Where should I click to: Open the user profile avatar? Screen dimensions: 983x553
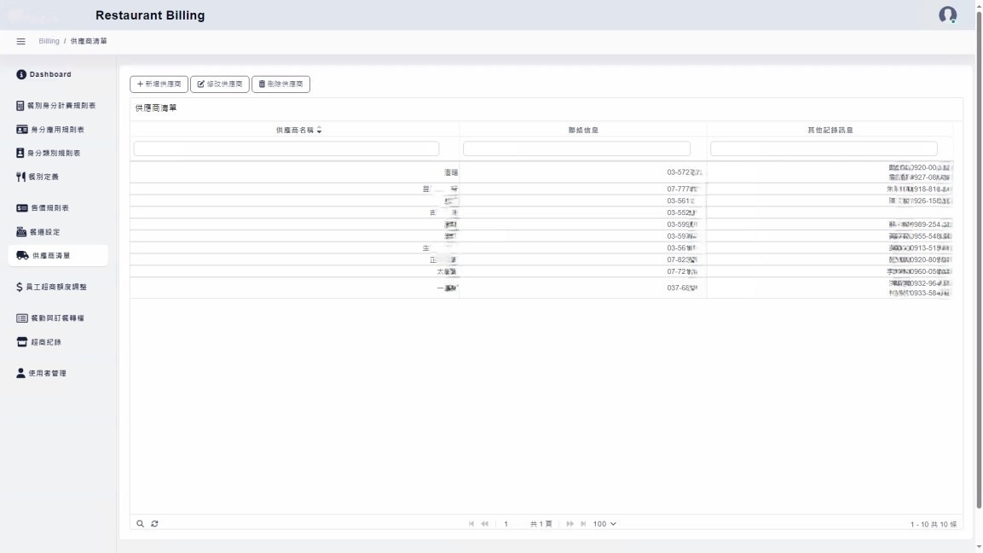[x=947, y=15]
